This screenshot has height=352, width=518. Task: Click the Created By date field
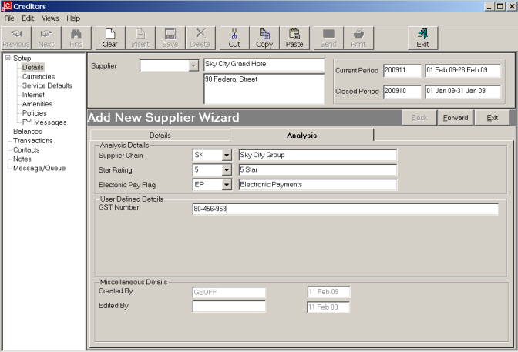[x=328, y=292]
